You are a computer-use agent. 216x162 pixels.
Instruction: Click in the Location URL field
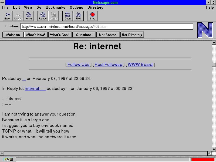[107, 26]
